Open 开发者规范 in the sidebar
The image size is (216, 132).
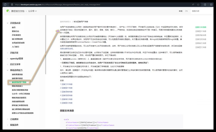coord(16,35)
